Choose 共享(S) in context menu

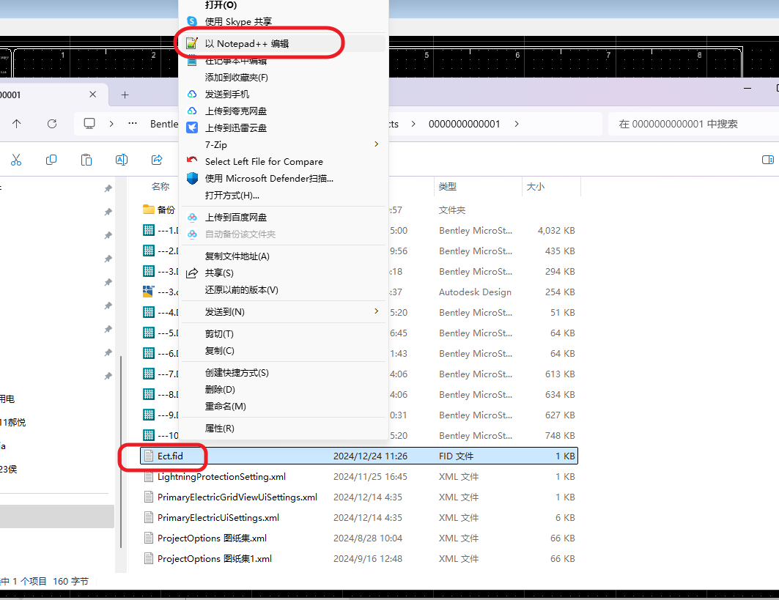[x=283, y=273]
